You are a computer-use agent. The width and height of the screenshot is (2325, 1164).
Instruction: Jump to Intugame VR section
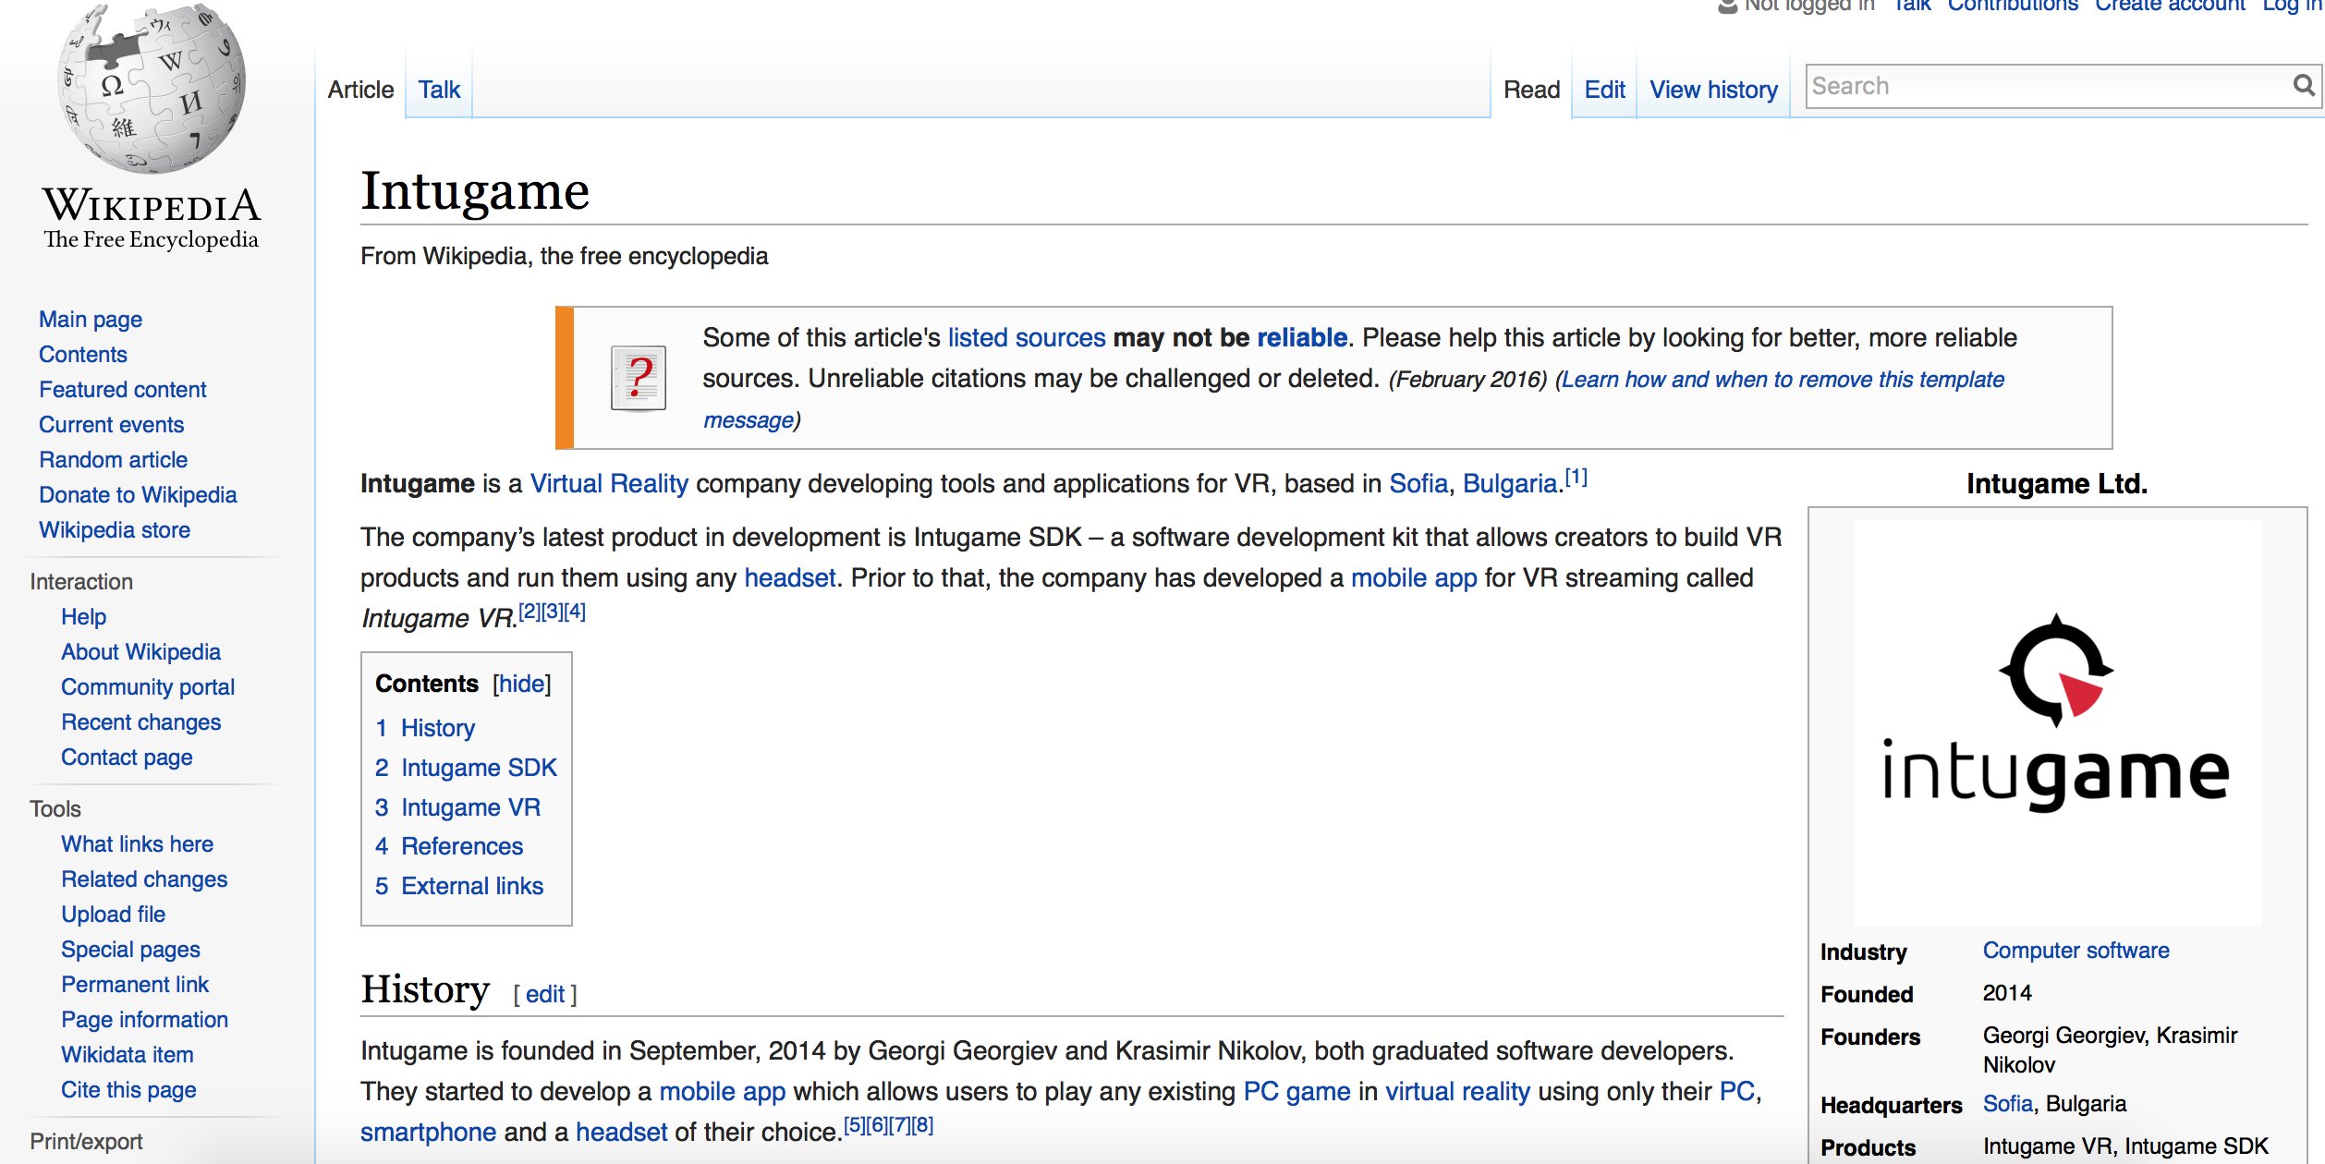tap(470, 807)
